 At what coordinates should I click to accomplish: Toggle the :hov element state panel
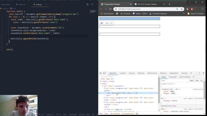tap(191, 81)
